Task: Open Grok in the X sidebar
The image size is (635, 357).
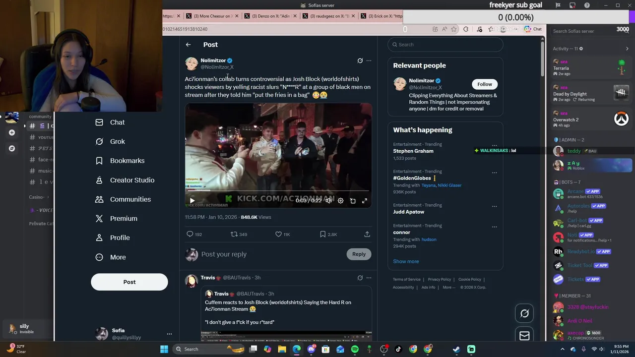Action: [x=110, y=141]
